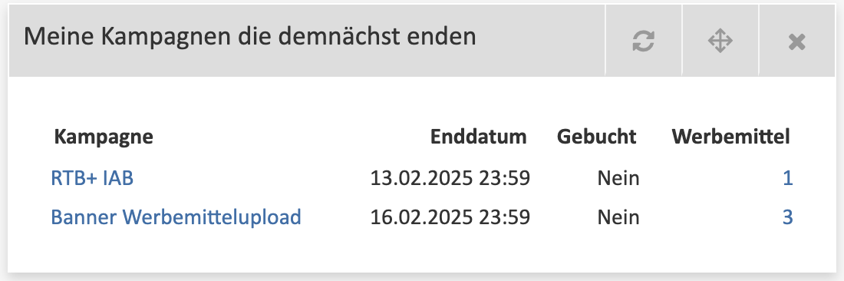Click the Enddatum column header
Image resolution: width=844 pixels, height=281 pixels.
click(x=478, y=137)
